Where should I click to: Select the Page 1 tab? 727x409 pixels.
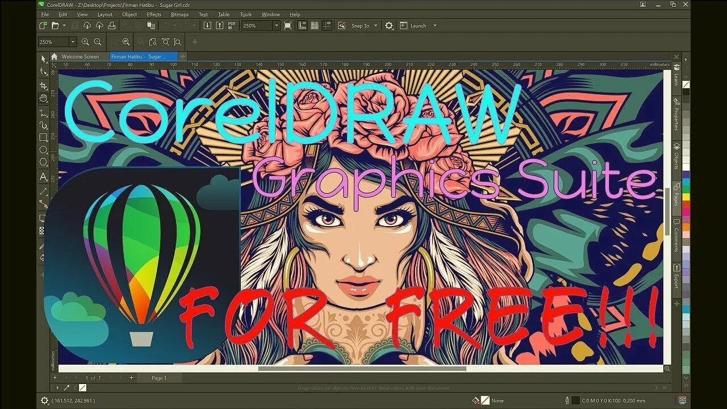pyautogui.click(x=159, y=378)
